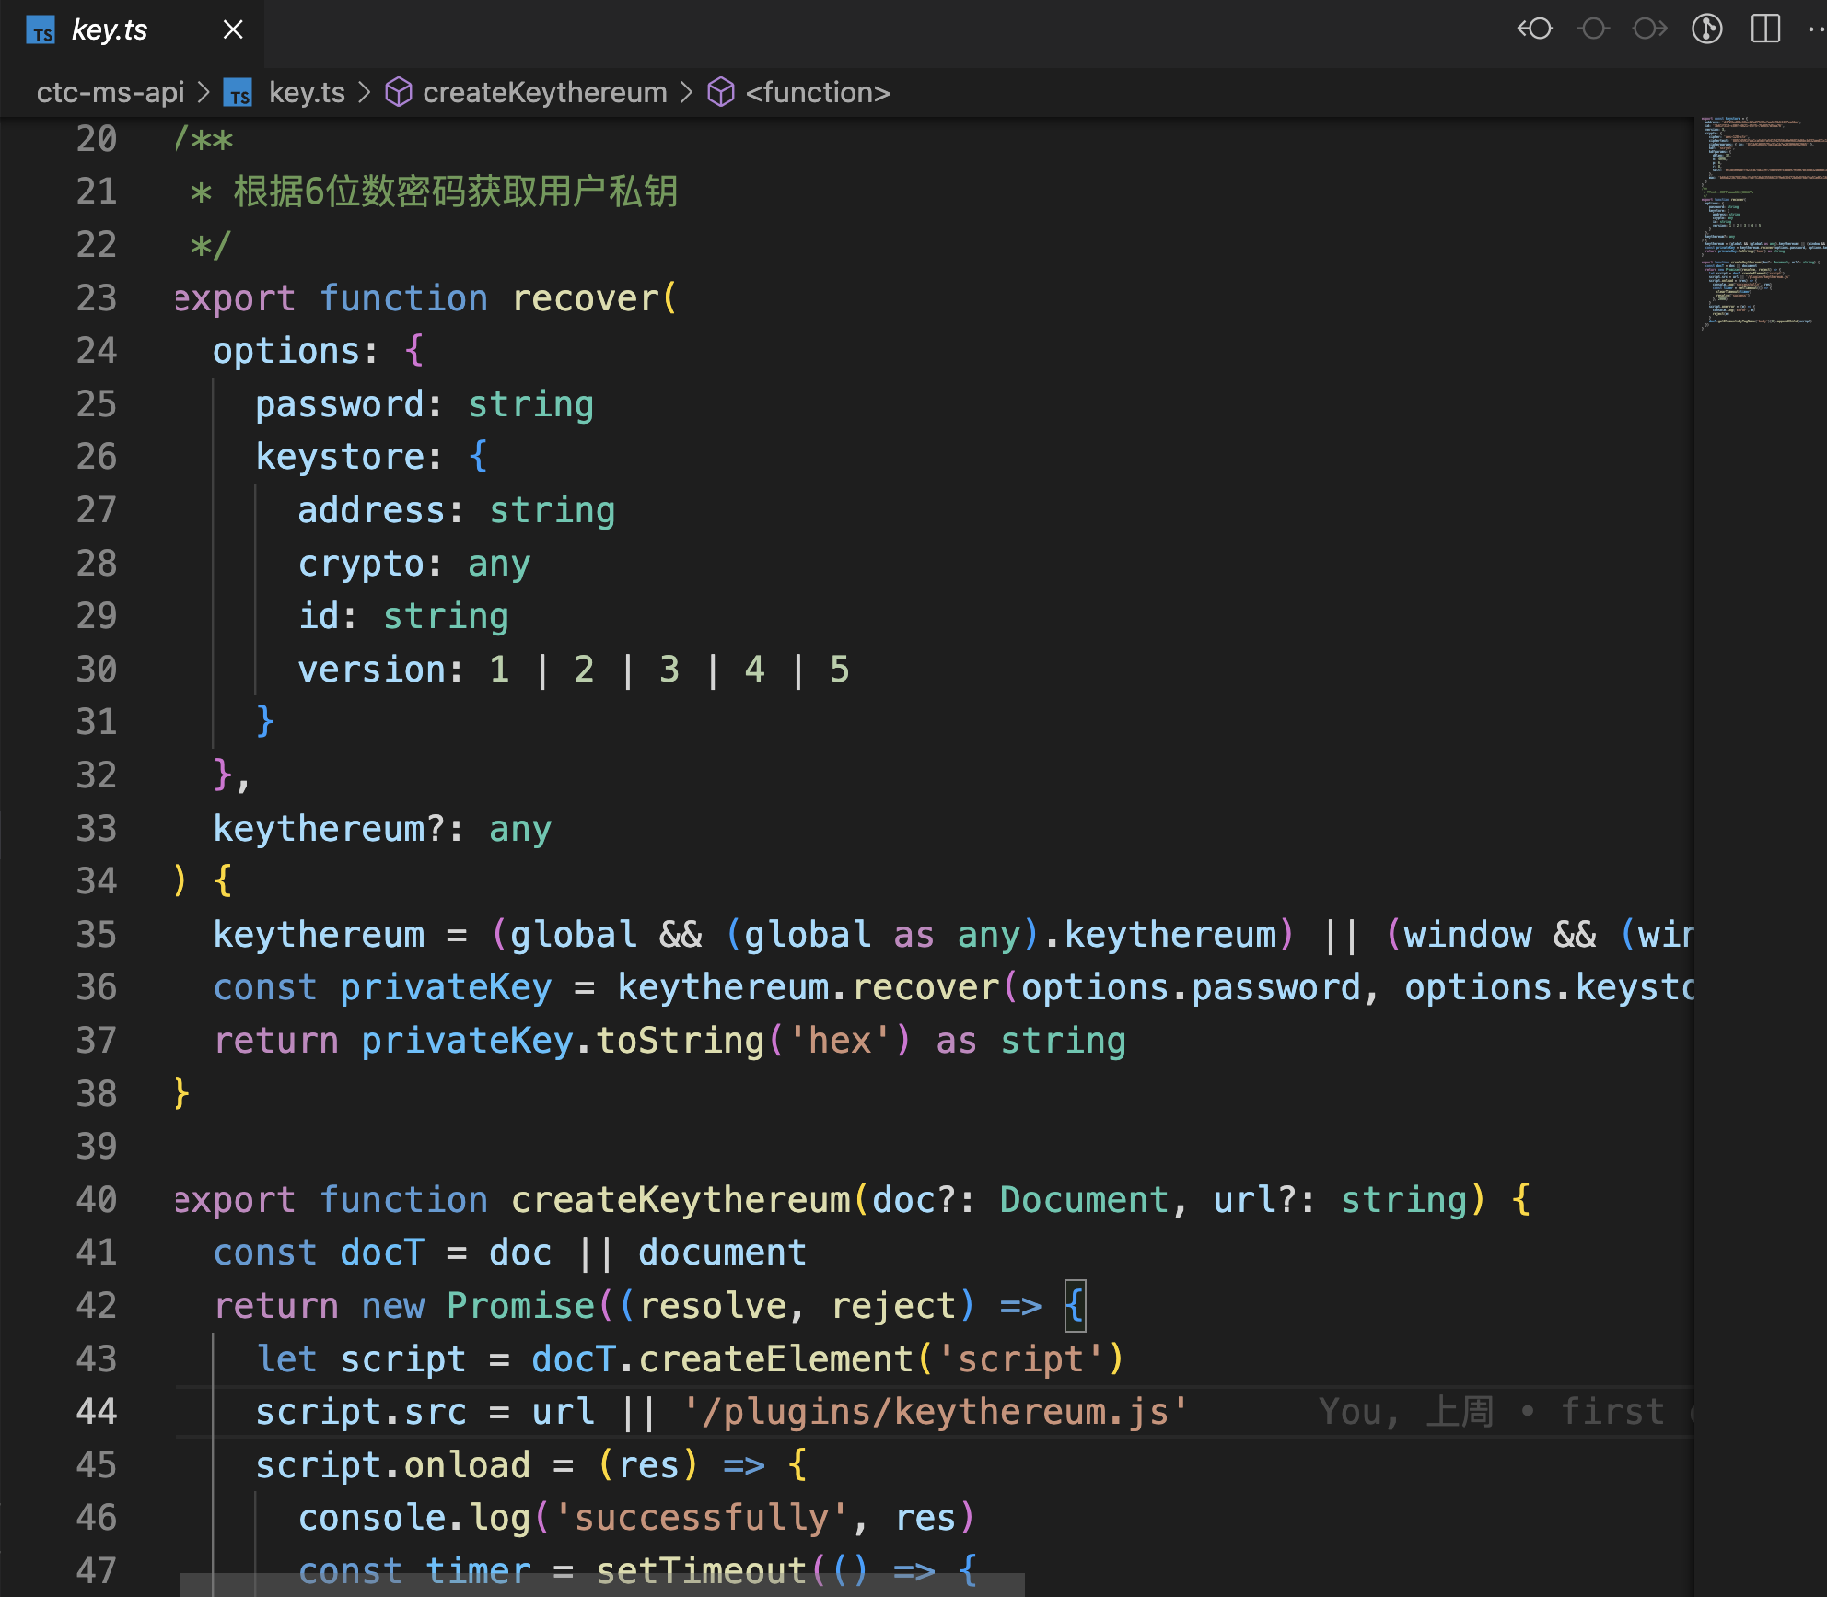Open the More Actions ellipsis menu
The image size is (1827, 1597).
[x=1816, y=29]
